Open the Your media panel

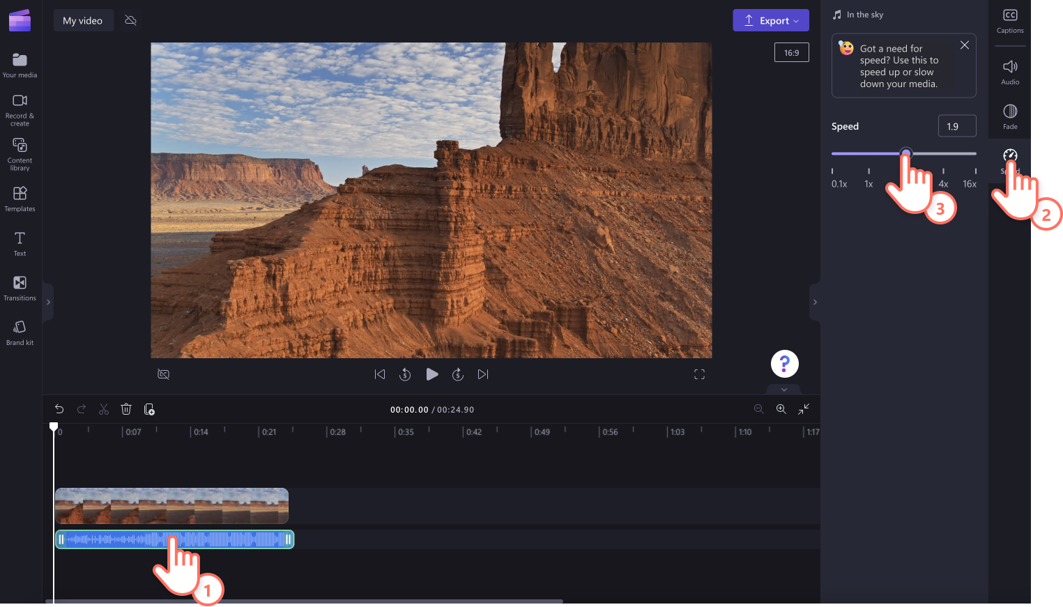click(20, 66)
